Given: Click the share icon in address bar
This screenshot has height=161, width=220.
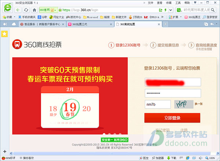Looking at the screenshot, I should pos(161,10).
